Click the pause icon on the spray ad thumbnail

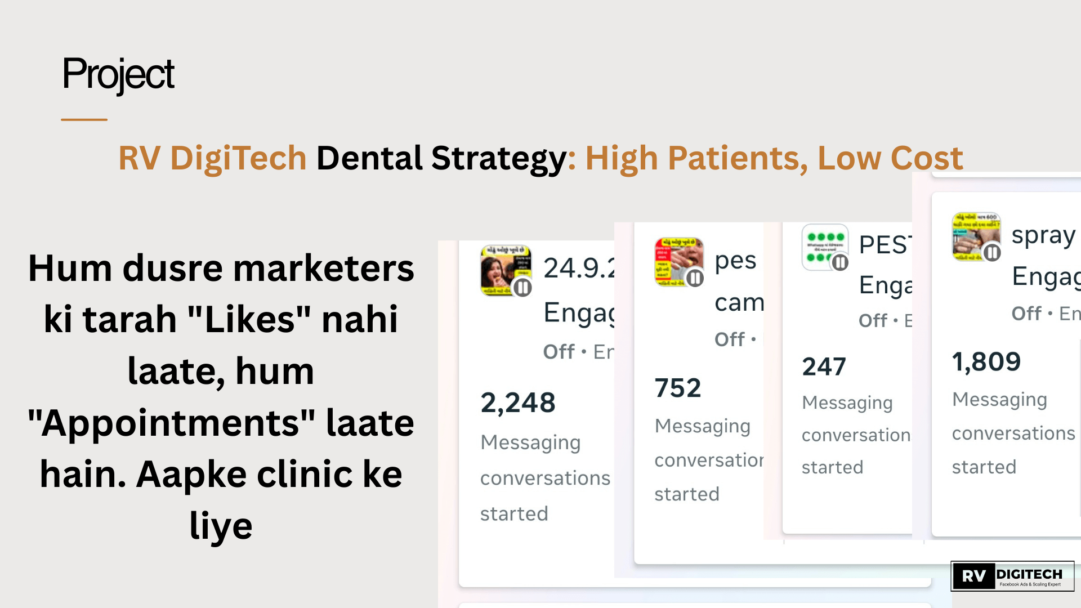[992, 253]
